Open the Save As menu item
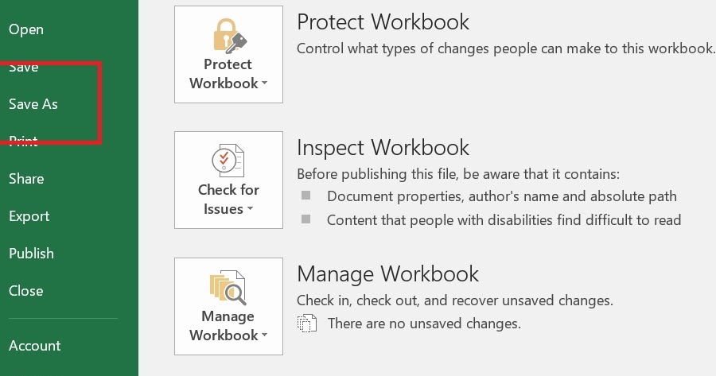This screenshot has height=376, width=716. click(33, 104)
